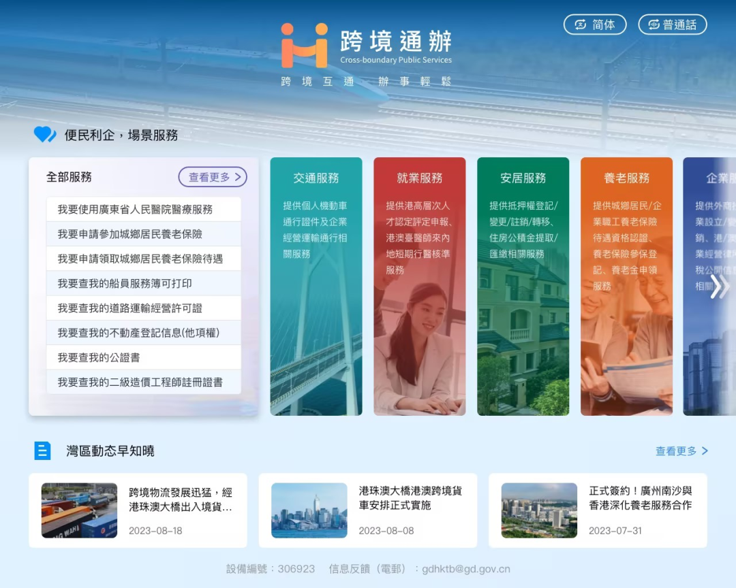Expand hidden service cards using right arrow

tap(720, 287)
